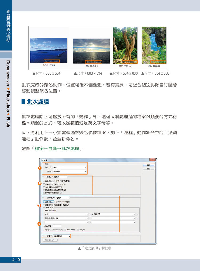The width and height of the screenshot is (200, 271).
Task: Expand the 動作 dropdown showing 潑濺邊框
Action: coord(69,171)
